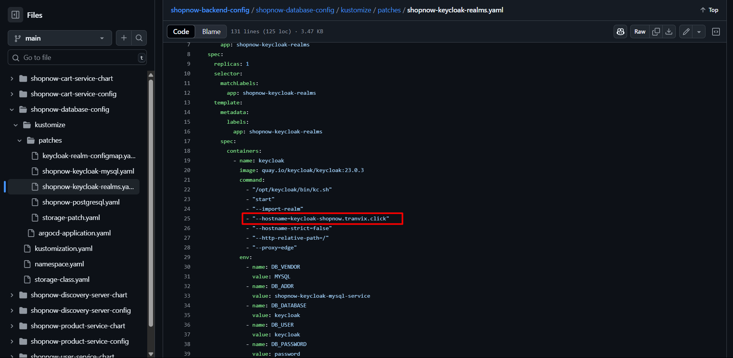The width and height of the screenshot is (733, 358).
Task: Collapse the patches folder
Action: 20,140
